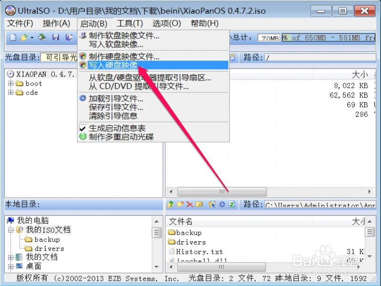Select 制作软盘映像文件... menu entry
Image resolution: width=381 pixels, height=286 pixels.
153,36
